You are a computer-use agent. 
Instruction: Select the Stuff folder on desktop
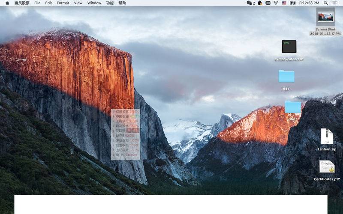[x=293, y=107]
